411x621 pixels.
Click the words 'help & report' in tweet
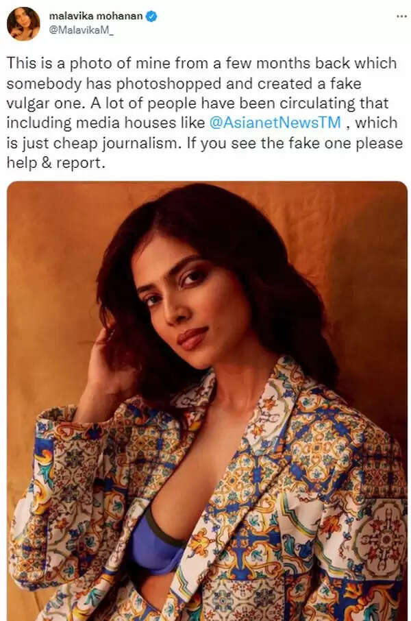tap(56, 162)
